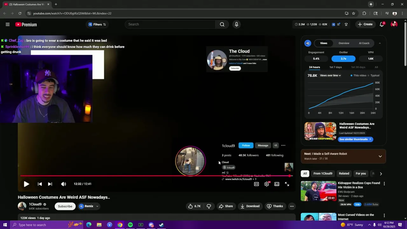Switch chart to 1st 28 days range
This screenshot has height=229, width=407.
pyautogui.click(x=358, y=67)
